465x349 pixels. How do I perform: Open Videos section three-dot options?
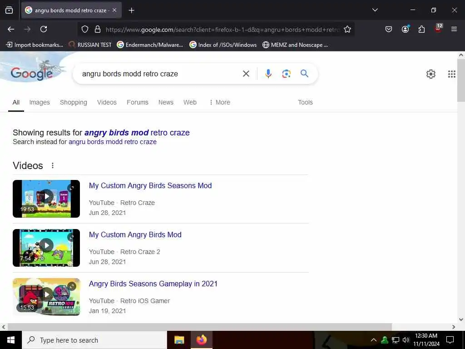(53, 165)
